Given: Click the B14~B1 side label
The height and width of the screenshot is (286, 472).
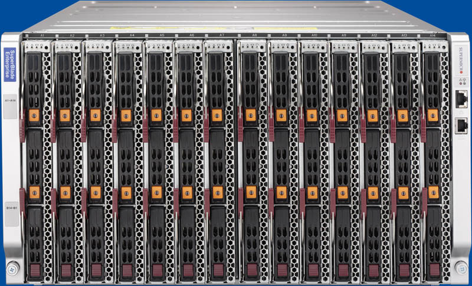Looking at the screenshot, I should [12, 214].
